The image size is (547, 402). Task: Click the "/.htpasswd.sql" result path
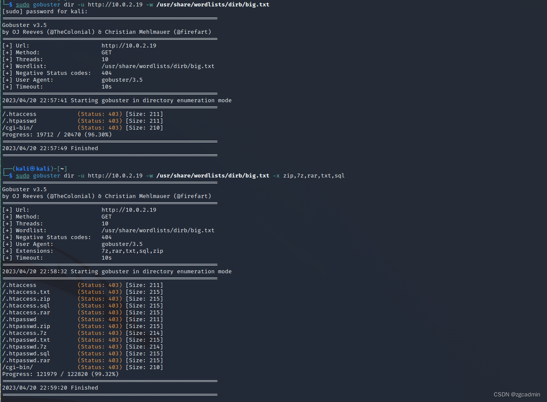(x=26, y=354)
